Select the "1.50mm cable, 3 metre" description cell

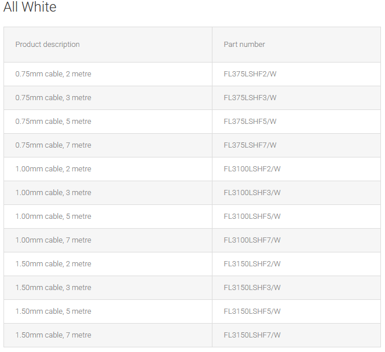coord(53,288)
